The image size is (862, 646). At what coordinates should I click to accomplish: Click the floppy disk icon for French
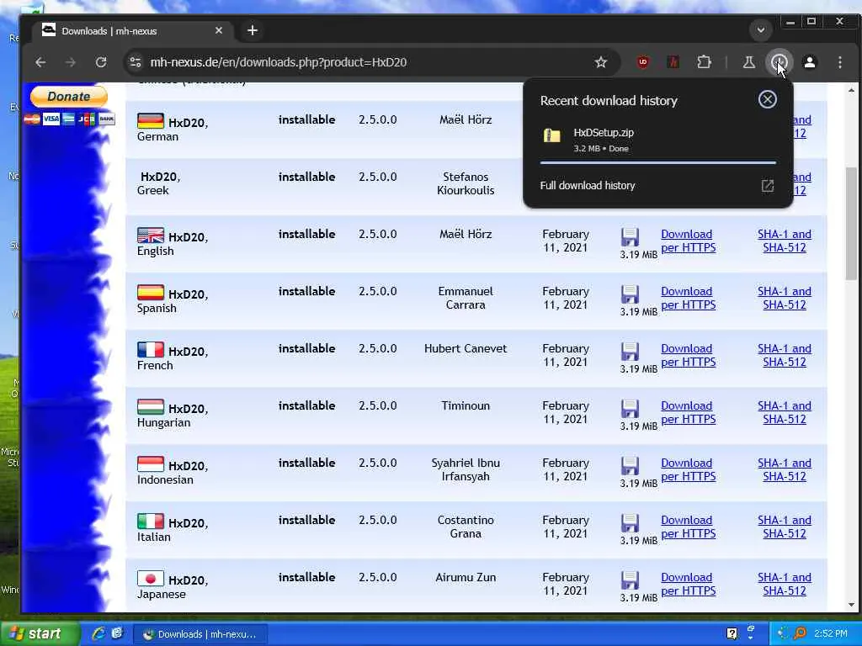pos(630,351)
